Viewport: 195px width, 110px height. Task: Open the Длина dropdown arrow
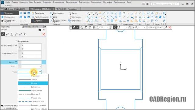pos(16,62)
